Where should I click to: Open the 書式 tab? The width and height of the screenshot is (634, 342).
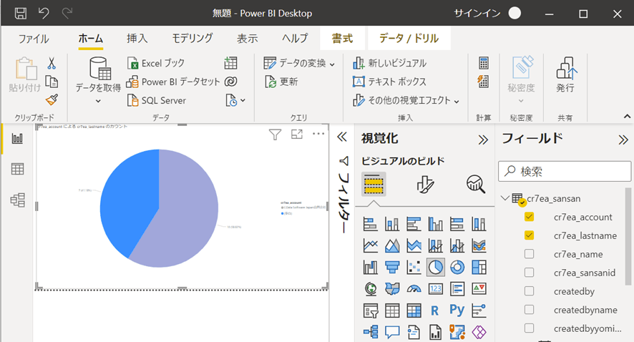click(x=342, y=39)
